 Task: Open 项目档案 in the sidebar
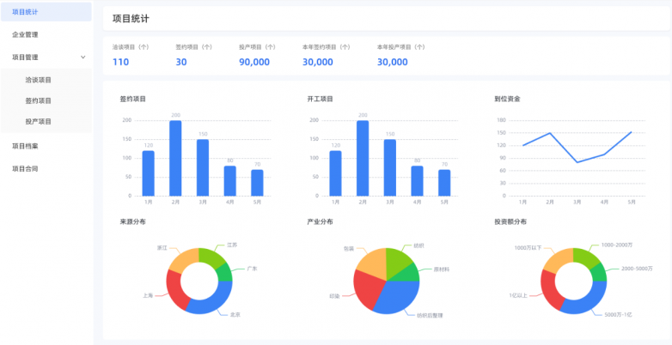click(x=25, y=146)
